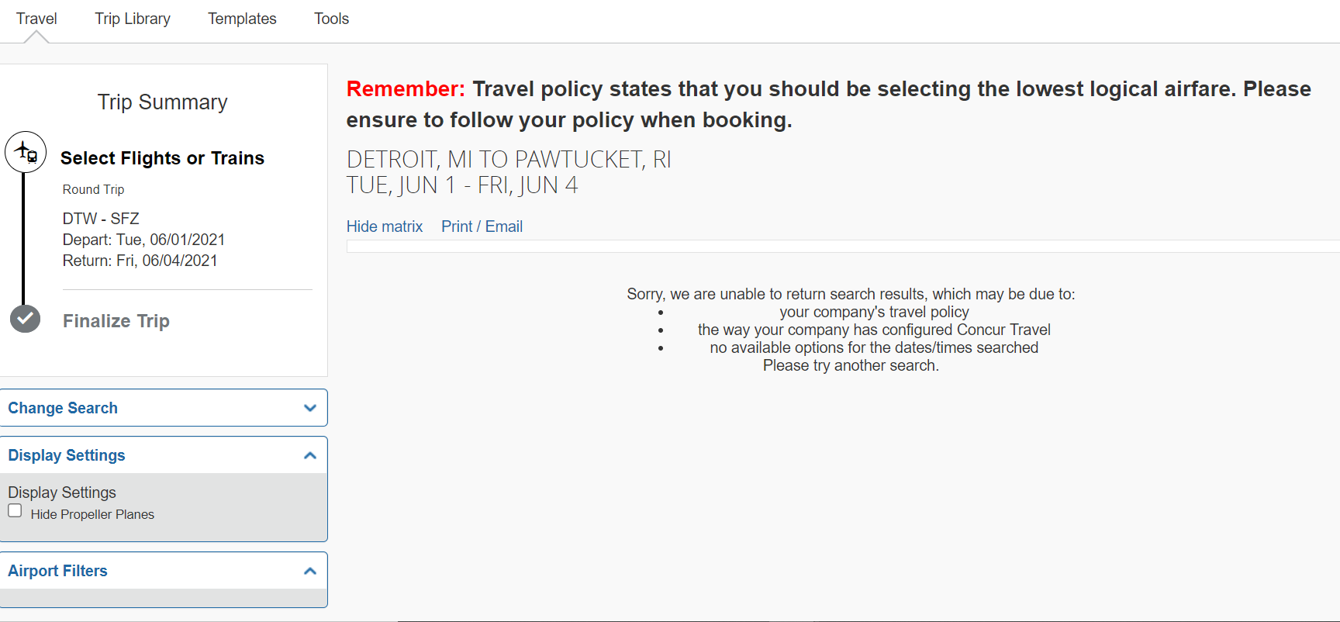Click the Finalize Trip checkmark icon
1340x622 pixels.
pos(25,319)
